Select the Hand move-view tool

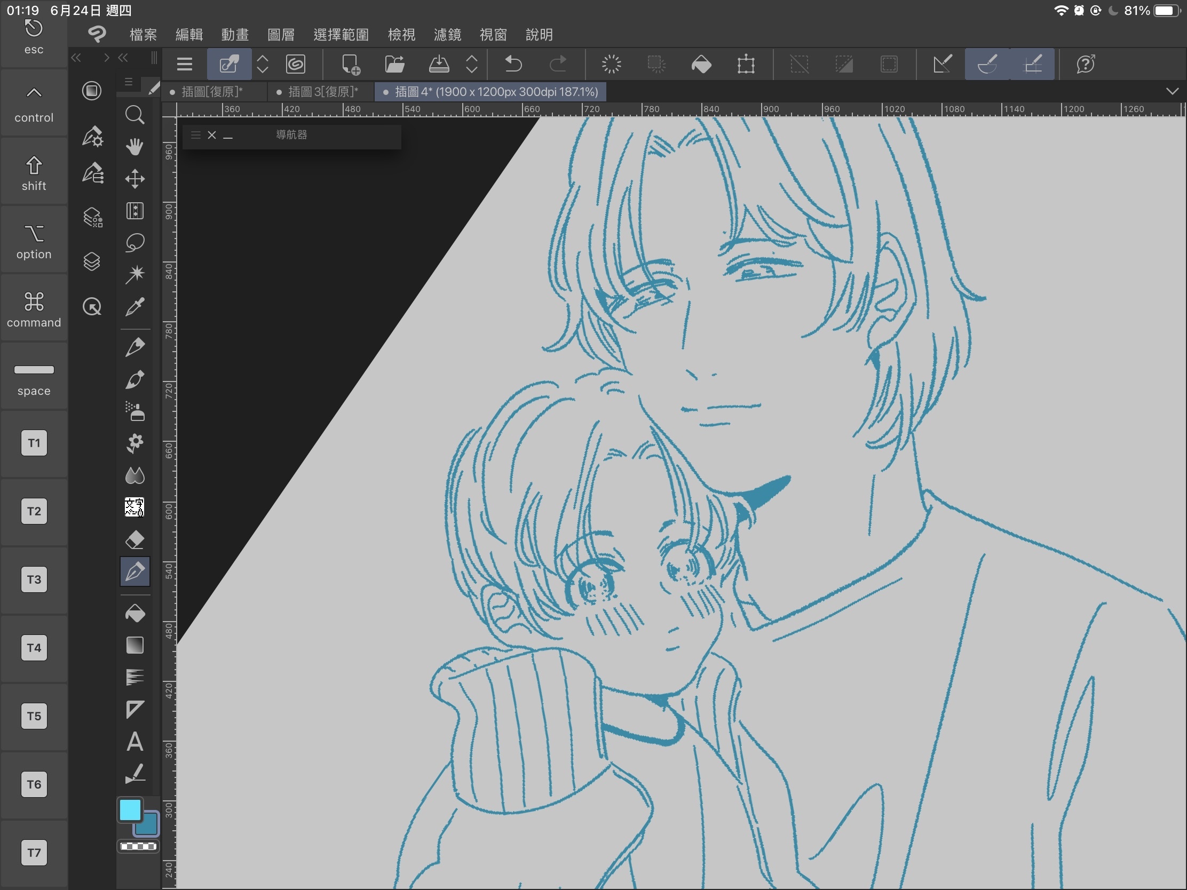click(134, 146)
